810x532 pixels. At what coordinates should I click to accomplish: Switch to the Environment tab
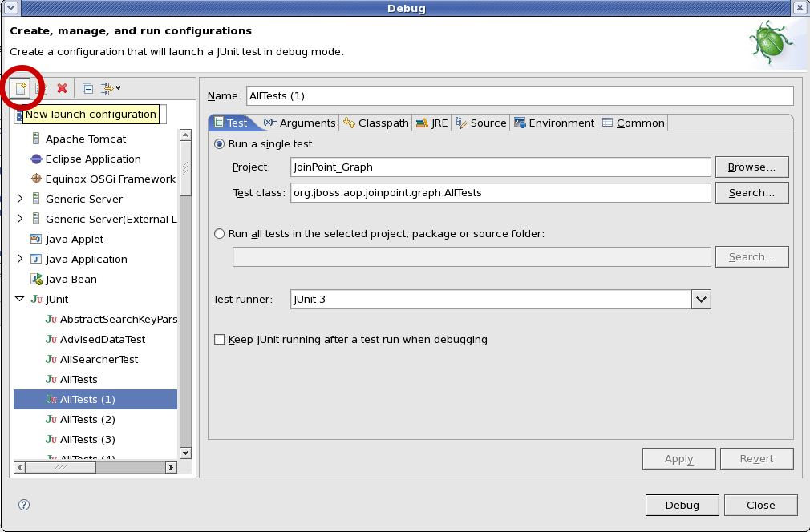(554, 123)
